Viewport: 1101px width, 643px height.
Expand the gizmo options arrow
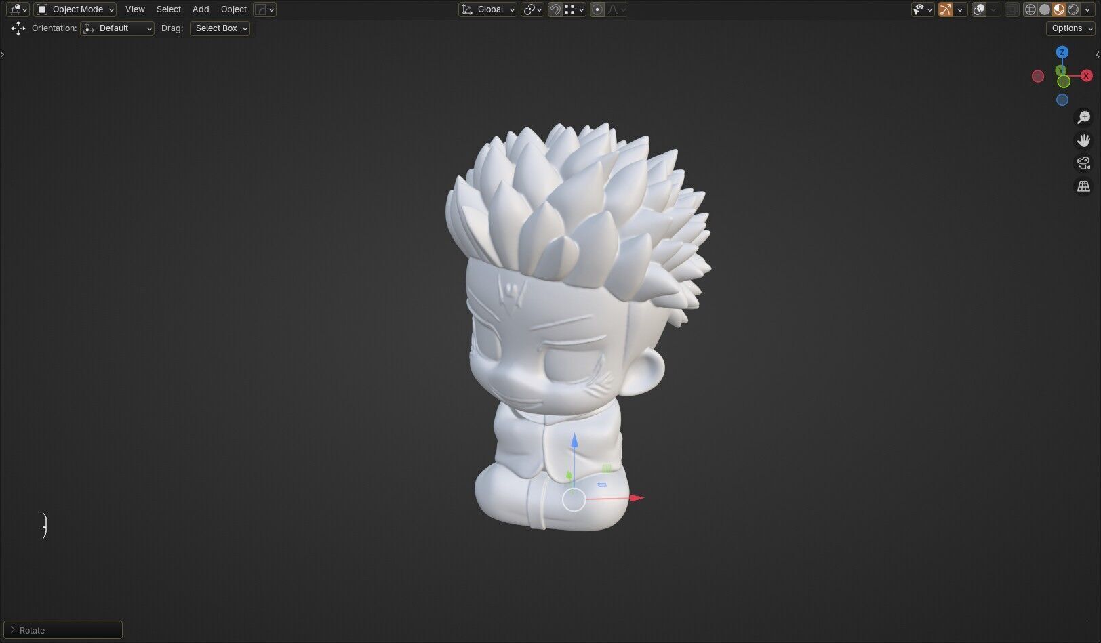tap(960, 9)
